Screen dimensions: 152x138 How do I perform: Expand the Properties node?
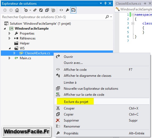click(x=9, y=33)
